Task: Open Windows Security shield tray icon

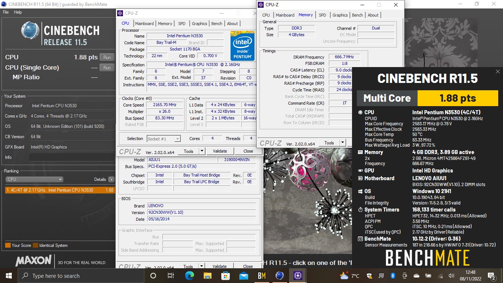Action: pyautogui.click(x=369, y=276)
